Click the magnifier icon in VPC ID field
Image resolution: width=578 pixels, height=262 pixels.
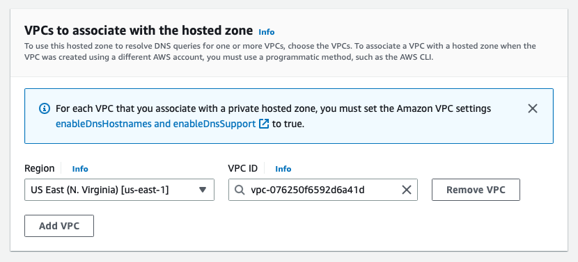point(240,190)
